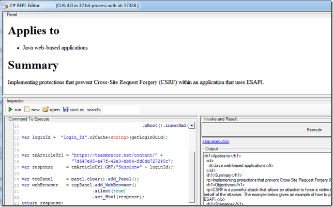The width and height of the screenshot is (333, 207).
Task: Click the open folder icon
Action: (x=45, y=109)
